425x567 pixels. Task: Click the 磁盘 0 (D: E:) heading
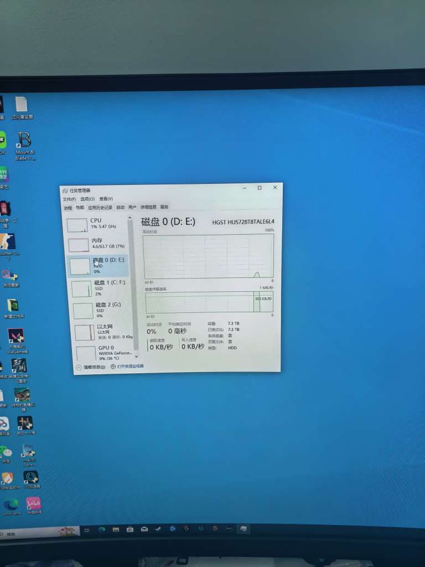168,221
